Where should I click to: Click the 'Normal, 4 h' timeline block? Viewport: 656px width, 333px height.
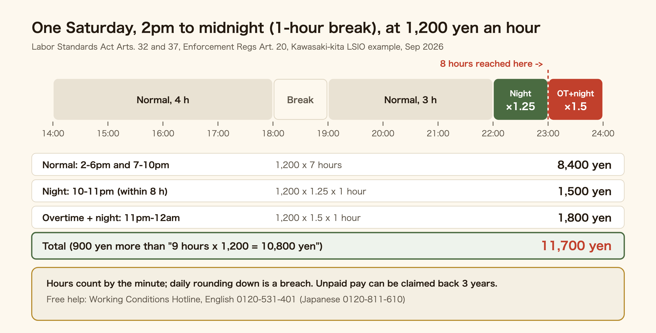(x=163, y=99)
